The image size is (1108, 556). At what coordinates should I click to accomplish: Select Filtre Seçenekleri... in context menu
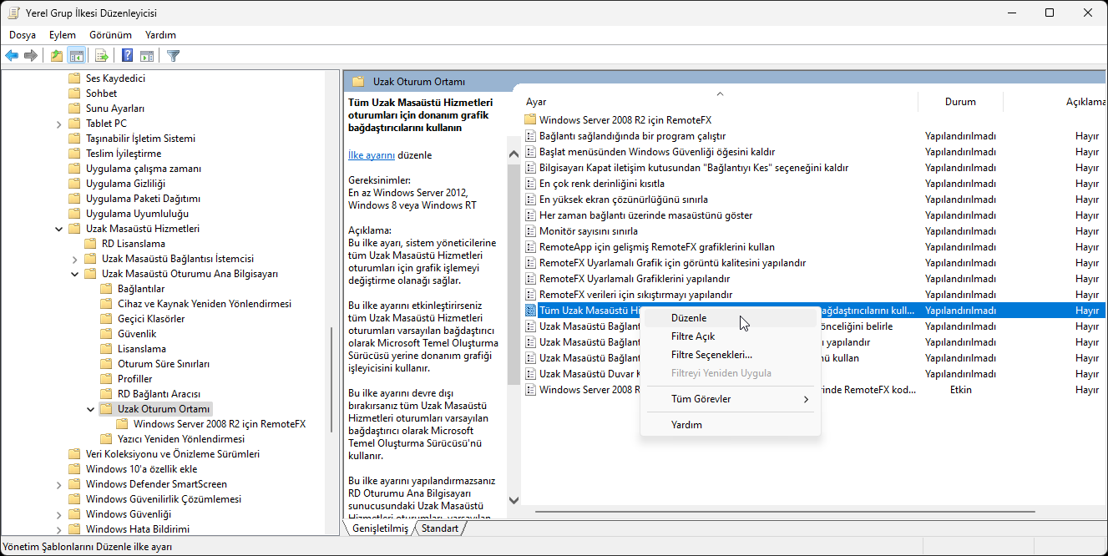[x=711, y=355]
